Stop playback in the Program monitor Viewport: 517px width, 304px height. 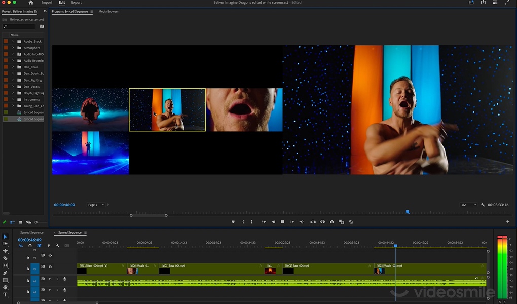pos(282,222)
